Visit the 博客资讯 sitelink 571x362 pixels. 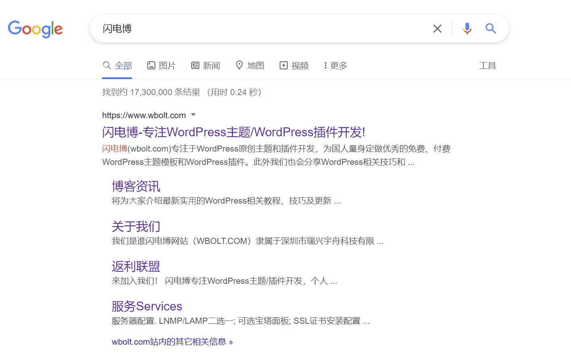coord(136,186)
